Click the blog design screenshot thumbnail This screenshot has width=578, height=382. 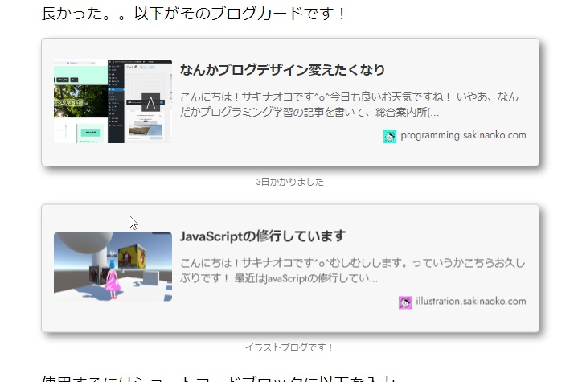pos(113,101)
